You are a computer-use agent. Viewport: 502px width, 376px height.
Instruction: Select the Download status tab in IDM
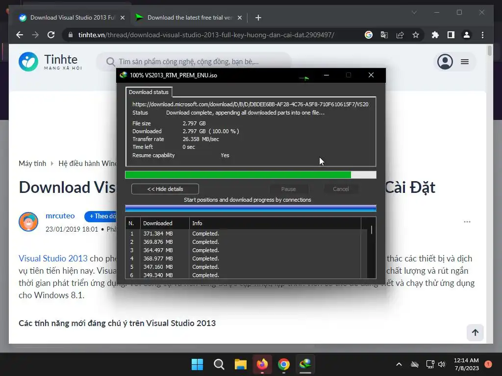pyautogui.click(x=149, y=92)
